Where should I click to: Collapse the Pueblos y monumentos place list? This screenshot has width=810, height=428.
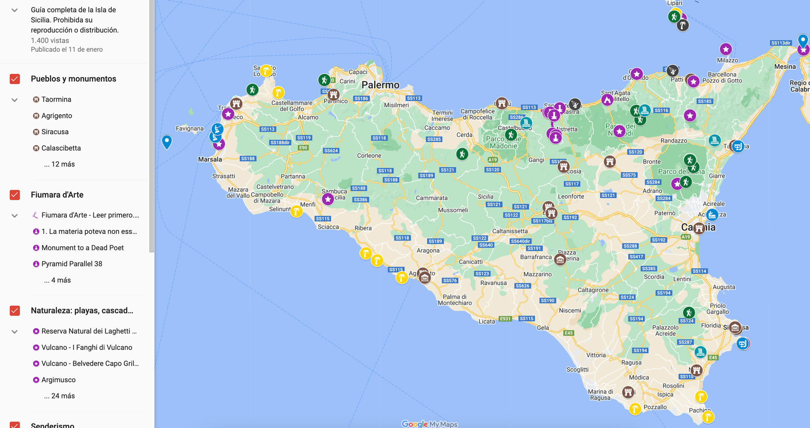15,99
